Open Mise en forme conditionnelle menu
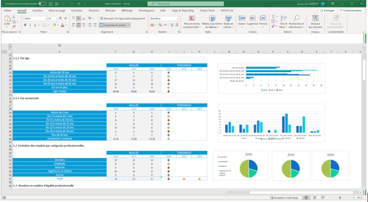 192,22
